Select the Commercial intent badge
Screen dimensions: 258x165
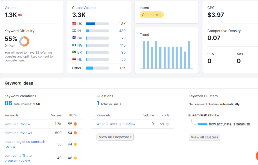click(x=151, y=15)
